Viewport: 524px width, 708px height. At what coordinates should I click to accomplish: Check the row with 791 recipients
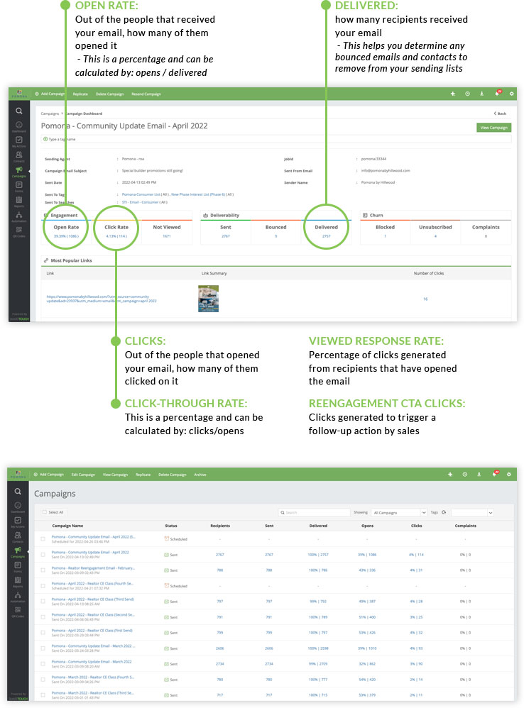coord(43,616)
